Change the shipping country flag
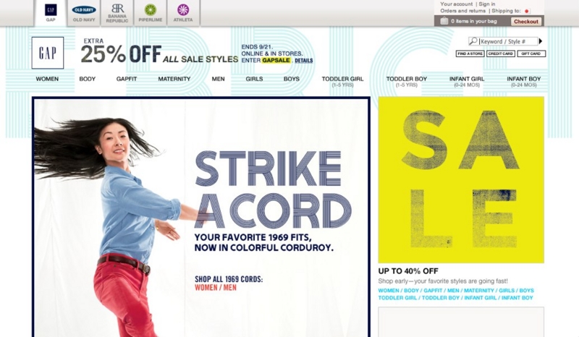The image size is (579, 337). point(527,11)
